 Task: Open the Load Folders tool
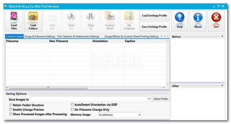[33, 21]
